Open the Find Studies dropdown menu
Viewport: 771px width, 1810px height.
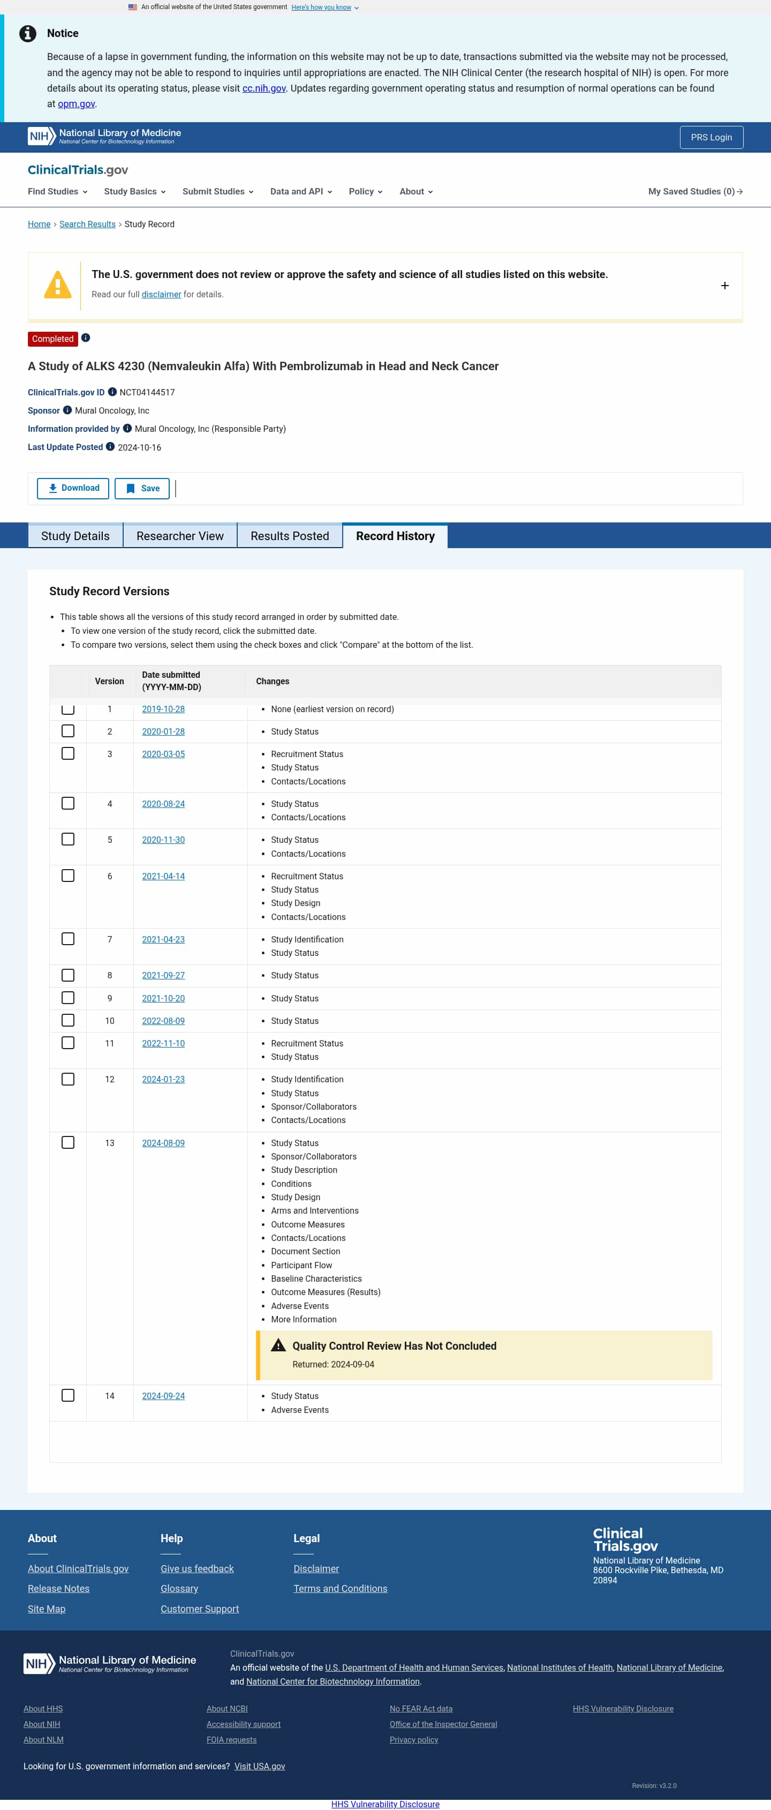pyautogui.click(x=58, y=192)
